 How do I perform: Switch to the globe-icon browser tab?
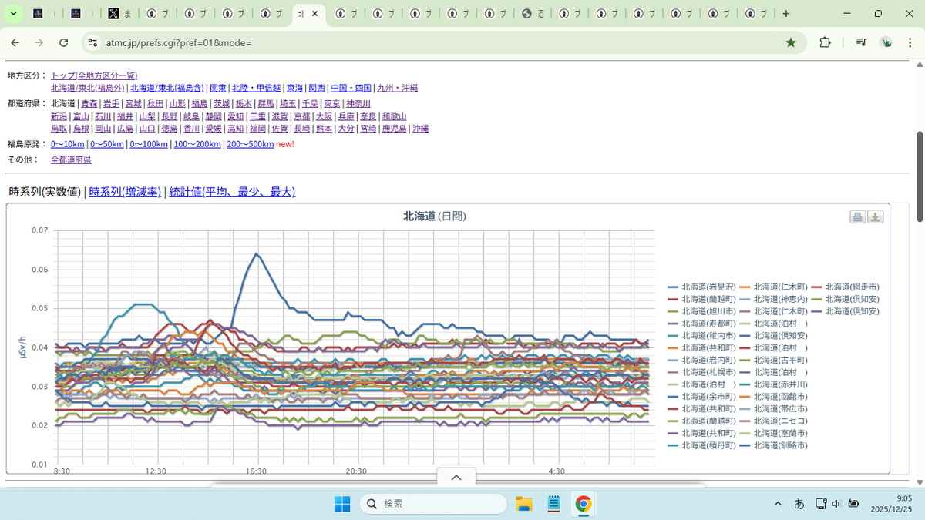533,14
